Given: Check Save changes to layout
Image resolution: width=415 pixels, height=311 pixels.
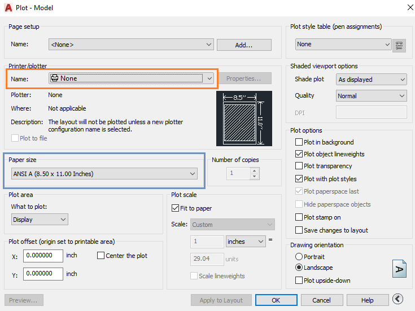Looking at the screenshot, I should coord(299,230).
